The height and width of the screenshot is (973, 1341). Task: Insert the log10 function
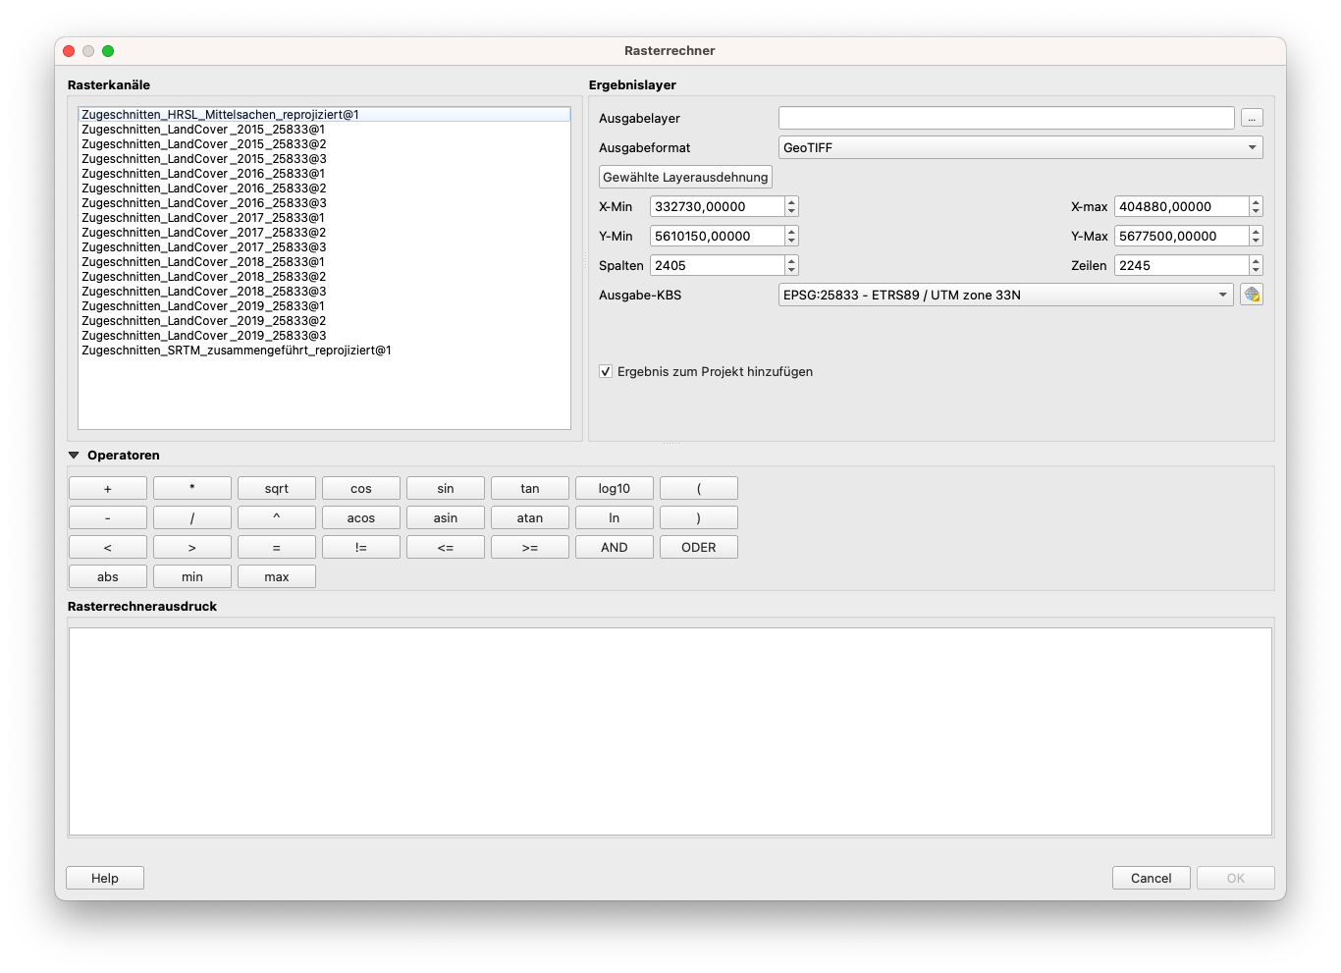615,488
